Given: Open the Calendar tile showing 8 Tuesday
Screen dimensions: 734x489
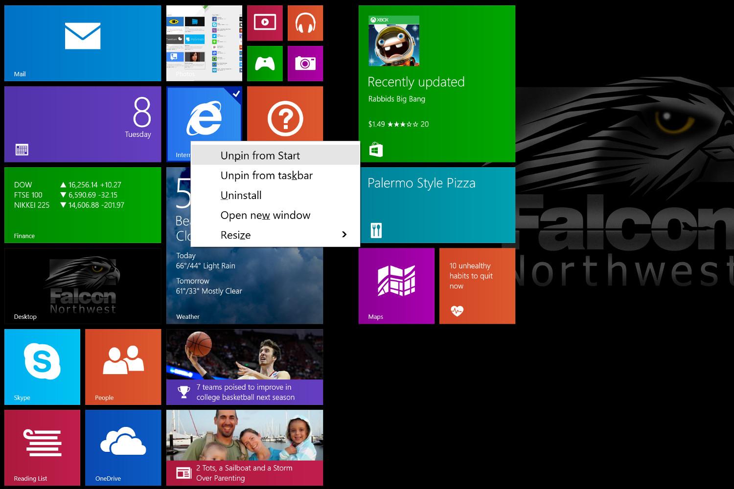Looking at the screenshot, I should pyautogui.click(x=83, y=124).
